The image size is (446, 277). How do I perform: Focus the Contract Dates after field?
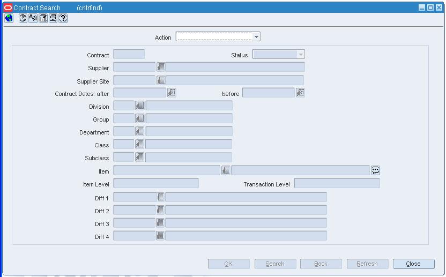(x=140, y=93)
